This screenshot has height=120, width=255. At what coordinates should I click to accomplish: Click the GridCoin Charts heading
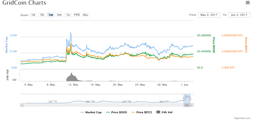point(24,3)
